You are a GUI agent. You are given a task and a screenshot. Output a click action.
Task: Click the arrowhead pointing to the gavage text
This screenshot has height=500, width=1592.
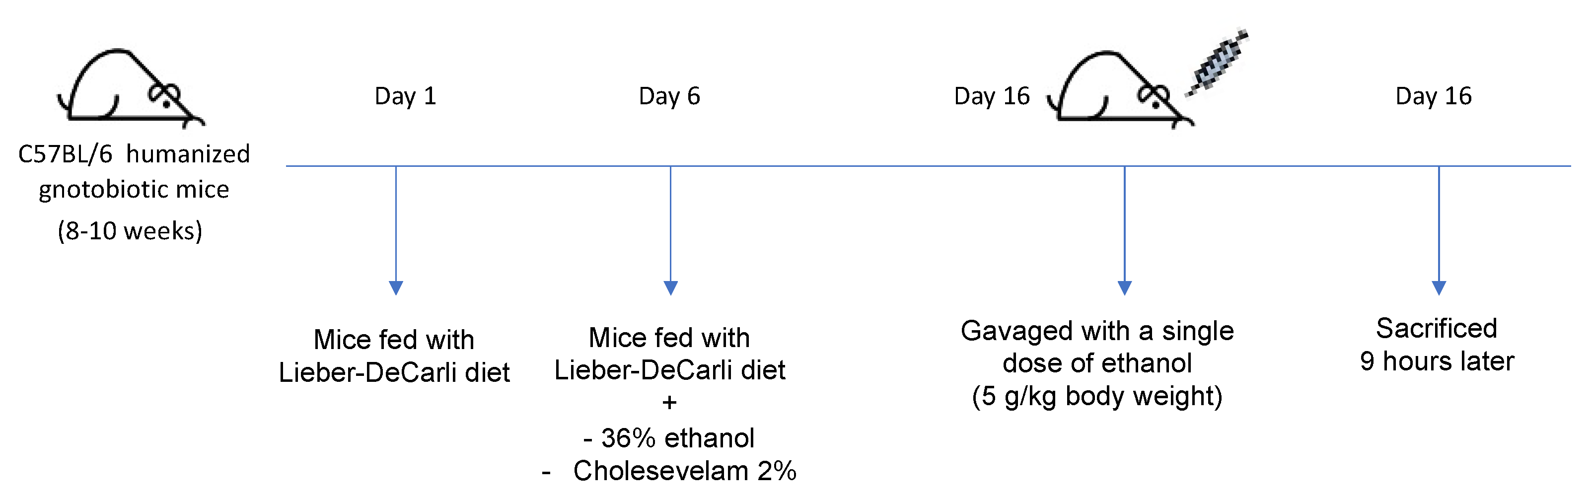1125,287
